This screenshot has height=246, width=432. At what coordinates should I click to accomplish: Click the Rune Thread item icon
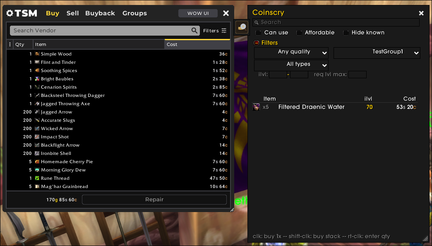[x=37, y=178]
